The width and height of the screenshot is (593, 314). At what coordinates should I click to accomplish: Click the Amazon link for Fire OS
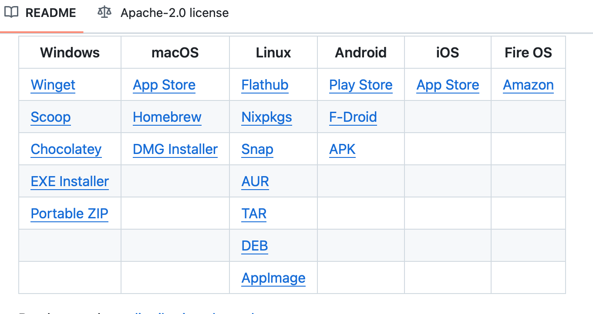coord(528,85)
